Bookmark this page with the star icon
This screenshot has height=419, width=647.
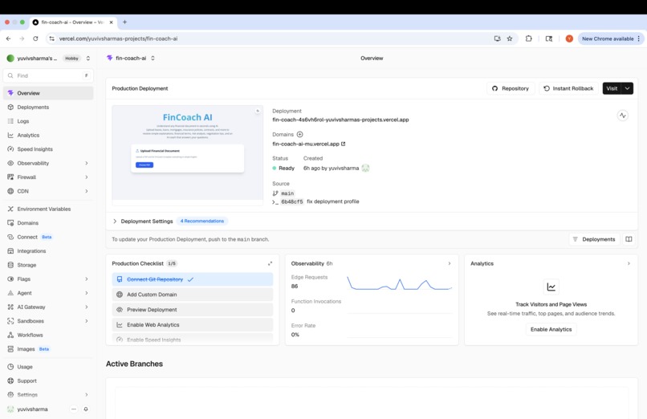pos(510,39)
